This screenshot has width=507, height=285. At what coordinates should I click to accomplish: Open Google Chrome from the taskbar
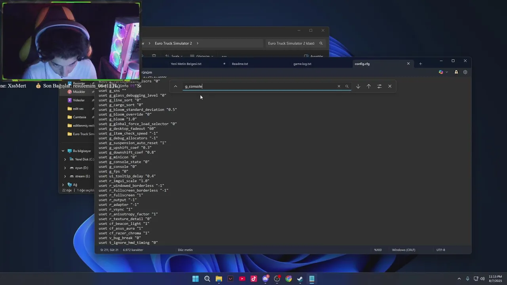(x=289, y=279)
